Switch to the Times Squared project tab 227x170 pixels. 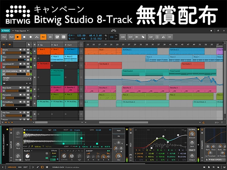[x=20, y=31]
